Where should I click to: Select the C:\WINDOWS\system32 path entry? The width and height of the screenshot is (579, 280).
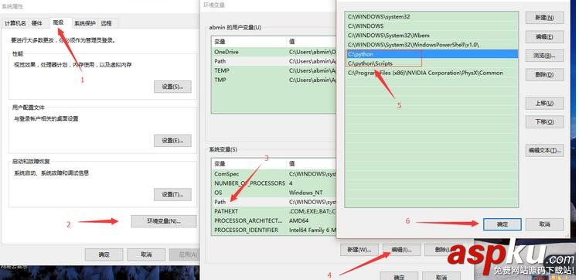click(x=431, y=16)
